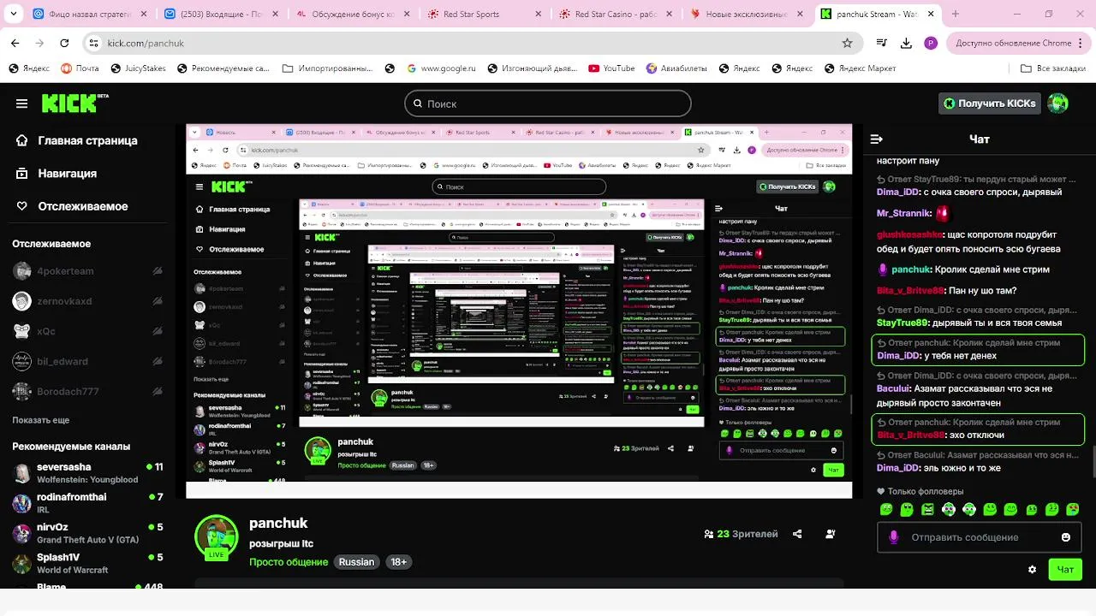Open chat settings gear icon
1096x616 pixels.
point(1032,569)
